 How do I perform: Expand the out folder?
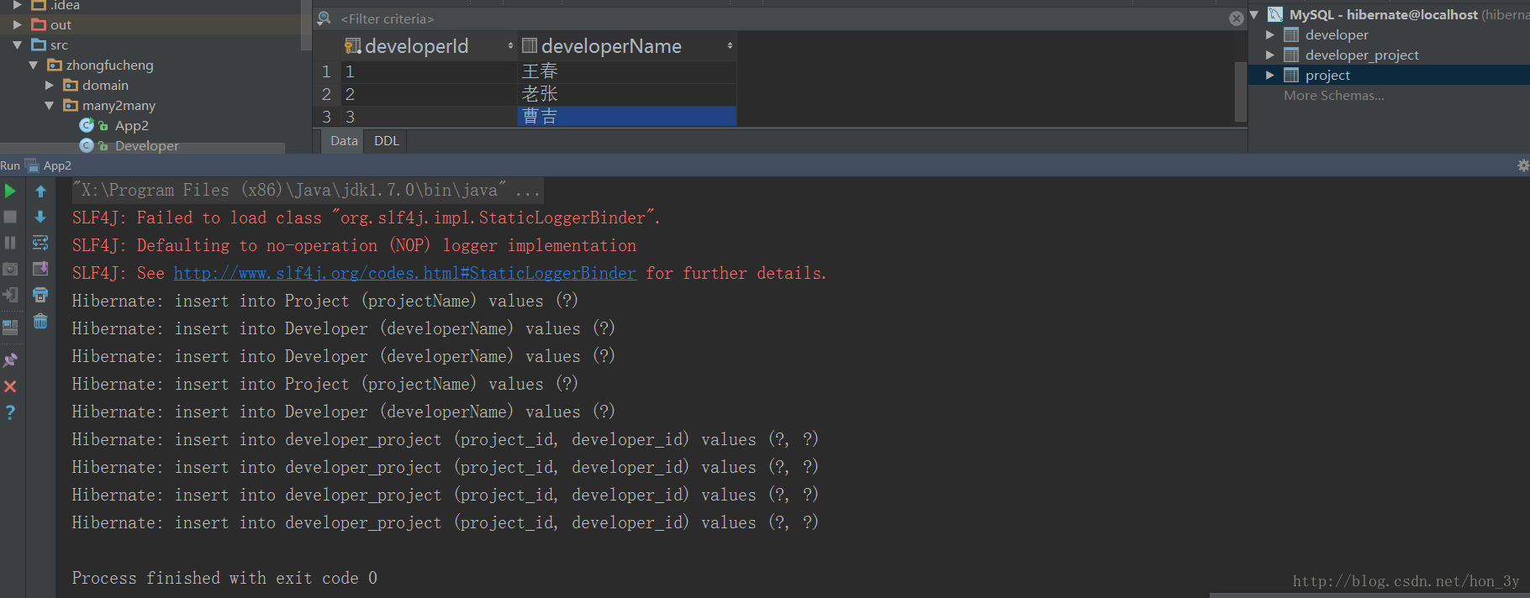click(17, 24)
